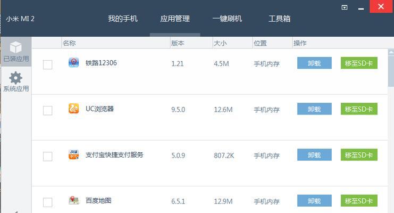Click the 支付宝快捷支付服务 app icon

tap(73, 154)
